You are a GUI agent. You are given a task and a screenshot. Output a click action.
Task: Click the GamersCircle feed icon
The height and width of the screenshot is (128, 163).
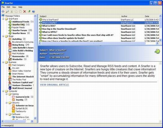tap(13, 97)
